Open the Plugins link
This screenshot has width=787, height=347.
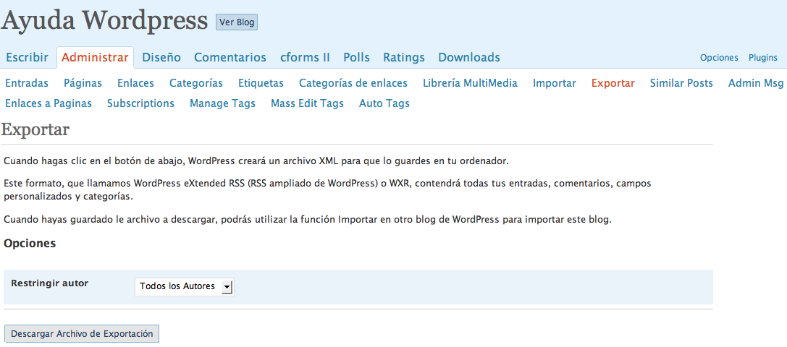click(763, 58)
